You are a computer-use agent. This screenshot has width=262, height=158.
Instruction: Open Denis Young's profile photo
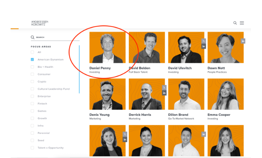click(x=107, y=94)
